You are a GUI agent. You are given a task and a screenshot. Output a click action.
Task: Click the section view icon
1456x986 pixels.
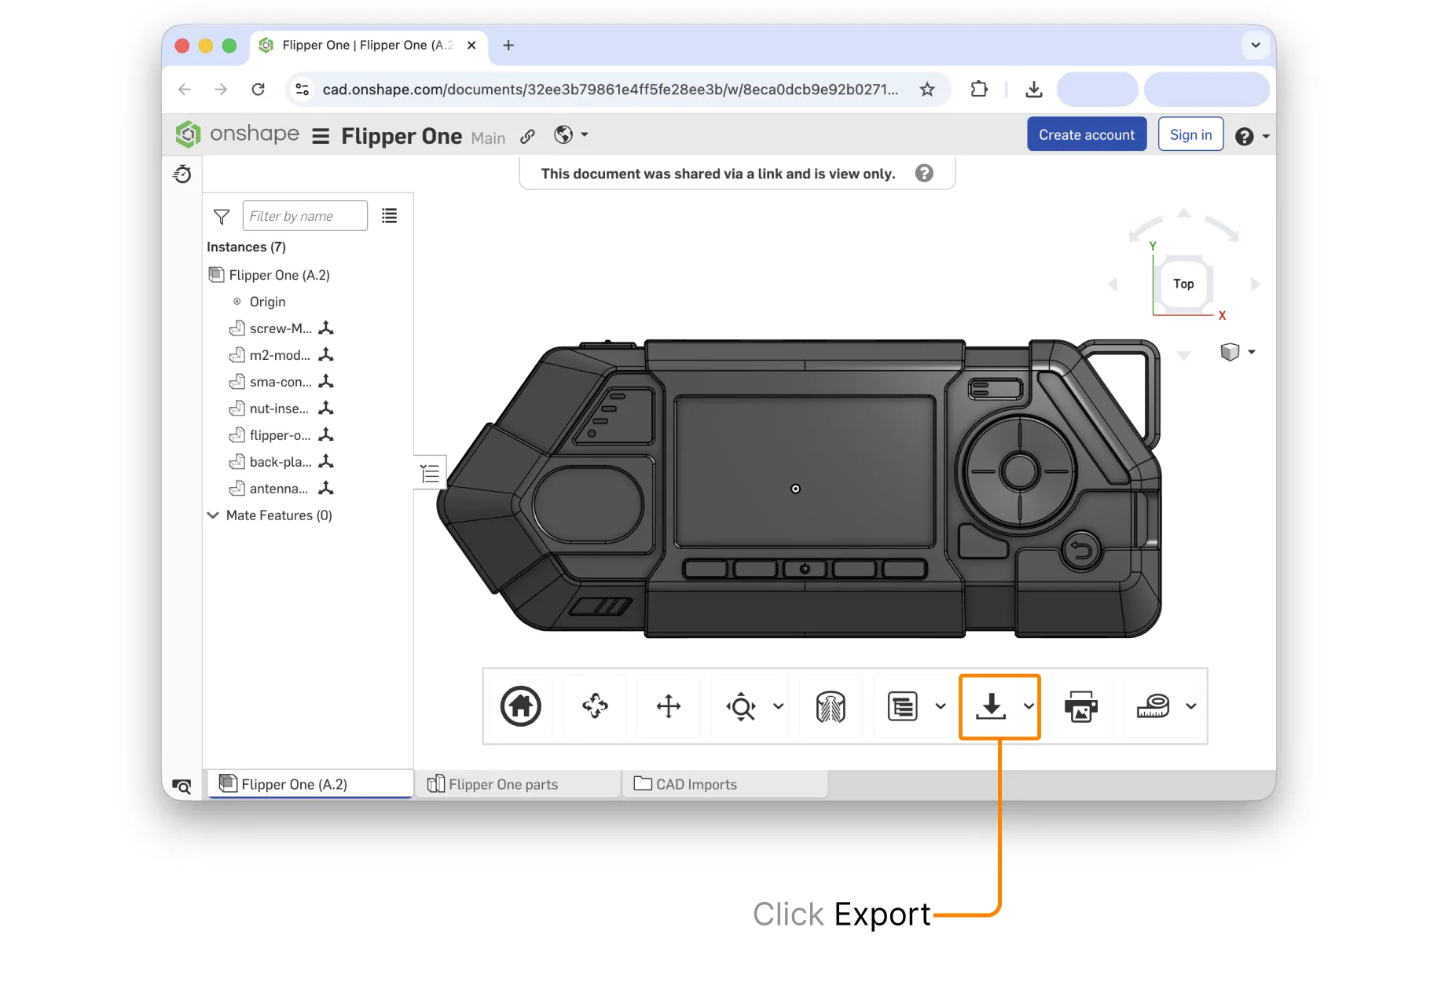tap(831, 706)
